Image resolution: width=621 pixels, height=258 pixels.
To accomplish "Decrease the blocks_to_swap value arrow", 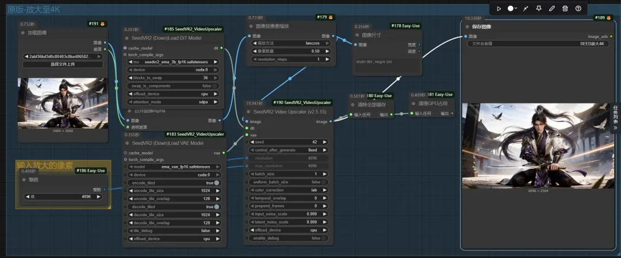I will pyautogui.click(x=131, y=78).
